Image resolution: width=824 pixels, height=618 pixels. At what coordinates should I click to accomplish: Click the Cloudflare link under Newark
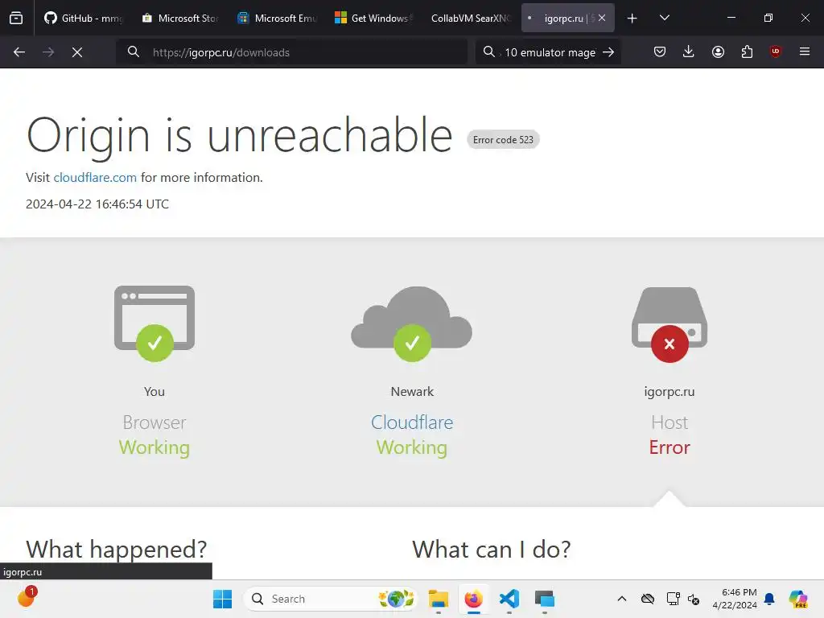pyautogui.click(x=412, y=422)
